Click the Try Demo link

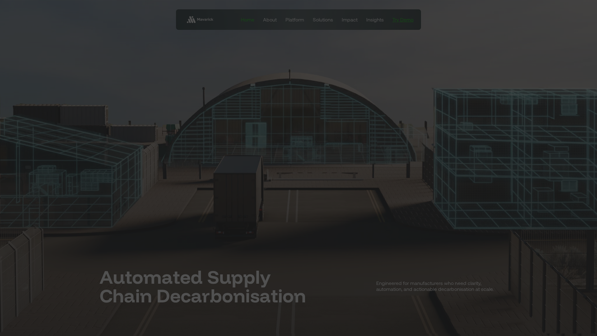click(x=403, y=20)
